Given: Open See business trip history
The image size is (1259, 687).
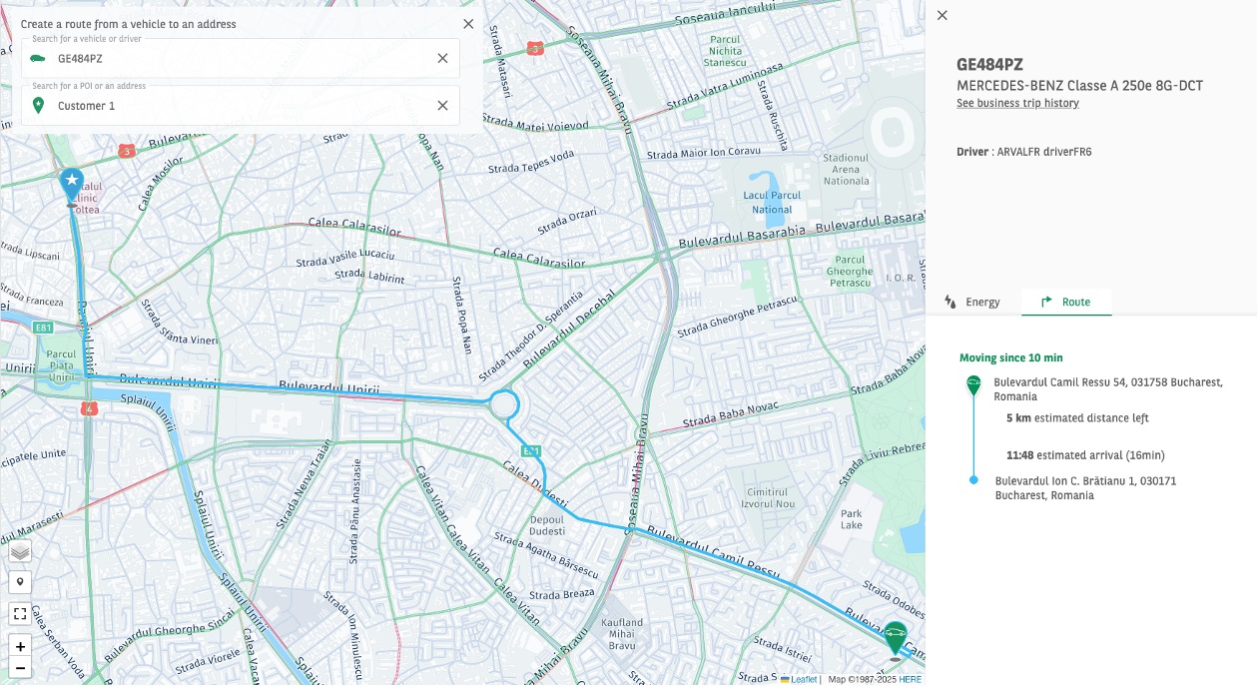Looking at the screenshot, I should pyautogui.click(x=1017, y=103).
